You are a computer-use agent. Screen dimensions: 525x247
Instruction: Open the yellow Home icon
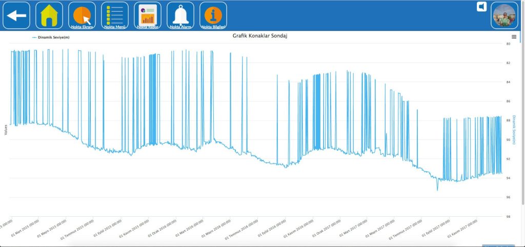[49, 15]
